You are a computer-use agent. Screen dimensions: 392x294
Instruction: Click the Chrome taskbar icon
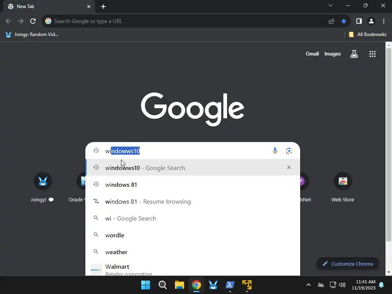pyautogui.click(x=196, y=285)
